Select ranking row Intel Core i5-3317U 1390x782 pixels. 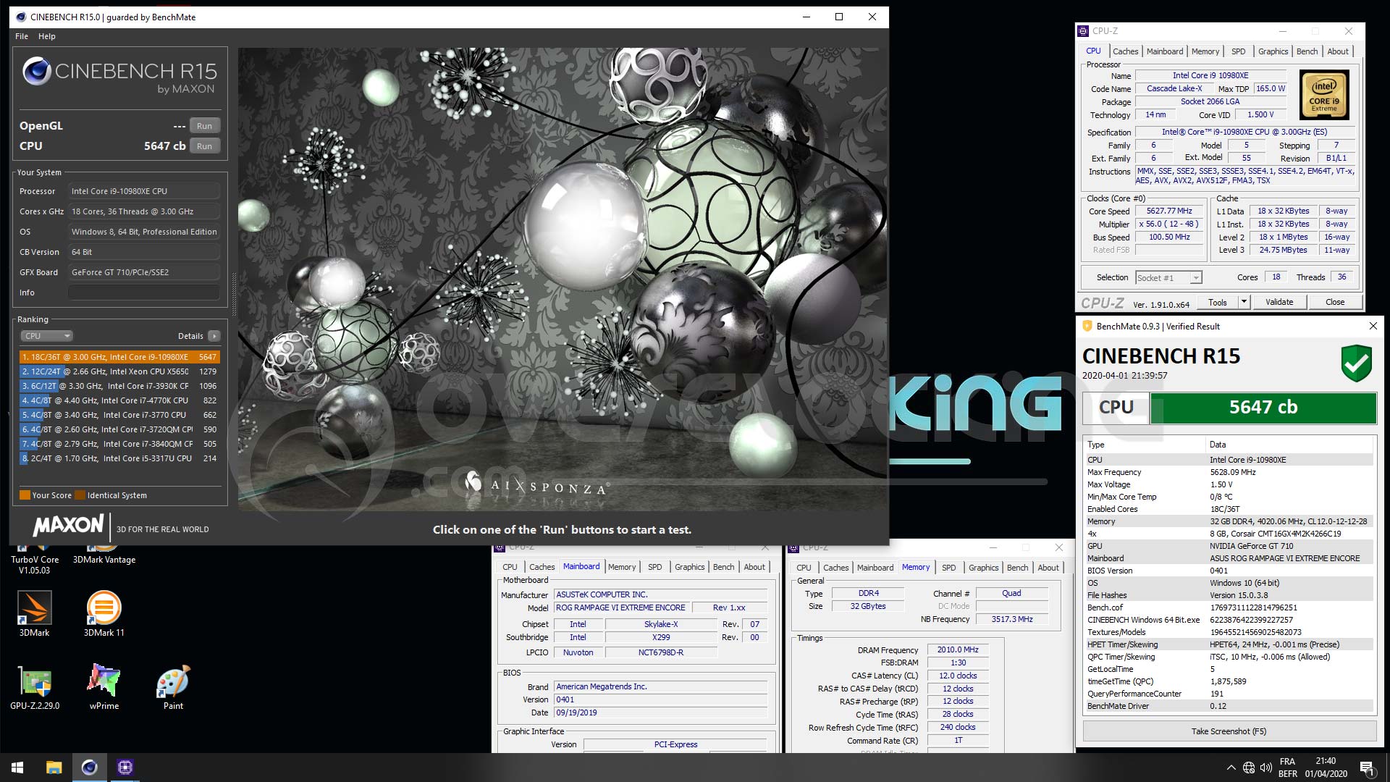[119, 458]
